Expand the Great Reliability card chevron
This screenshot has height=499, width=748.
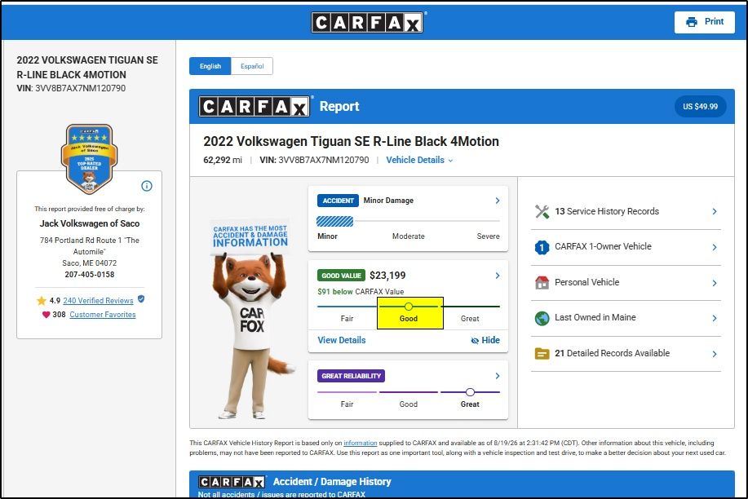pyautogui.click(x=497, y=376)
